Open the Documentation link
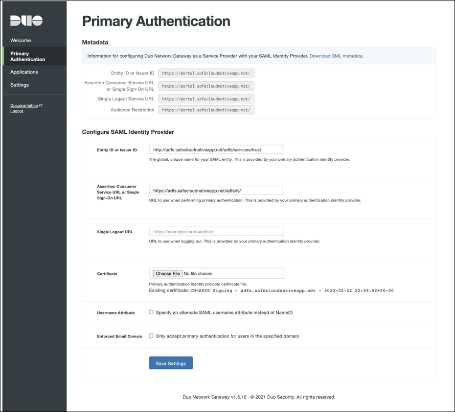Screen dimensions: 455x412 tap(24, 105)
